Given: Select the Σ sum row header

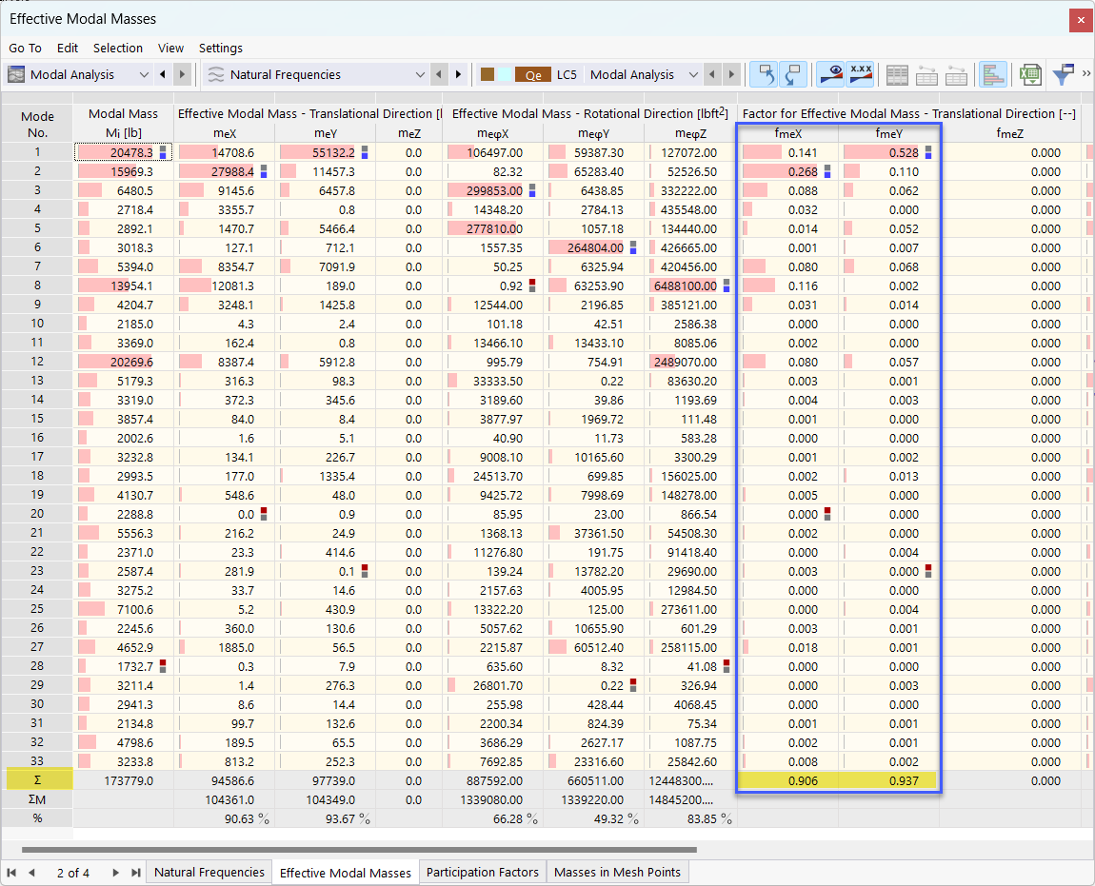Looking at the screenshot, I should (37, 780).
